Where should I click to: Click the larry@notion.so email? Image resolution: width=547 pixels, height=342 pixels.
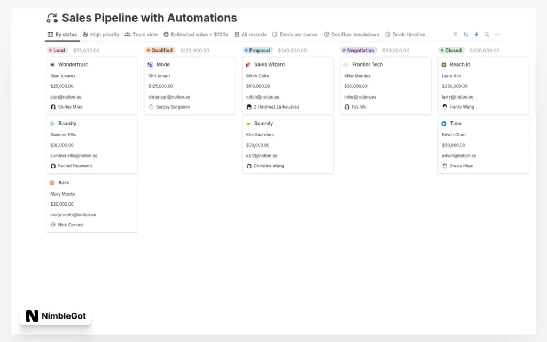[458, 97]
